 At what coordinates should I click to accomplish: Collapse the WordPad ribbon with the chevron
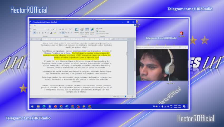click(132, 25)
